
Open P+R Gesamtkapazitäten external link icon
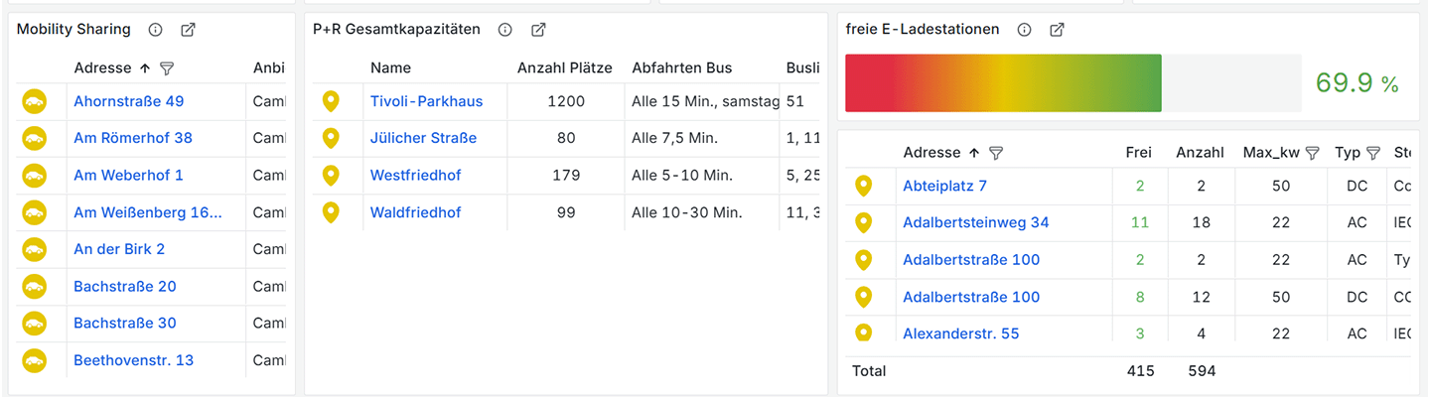point(538,30)
